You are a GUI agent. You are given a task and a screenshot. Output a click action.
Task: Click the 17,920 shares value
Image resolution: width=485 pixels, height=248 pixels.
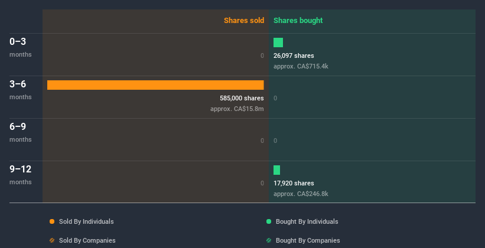(x=294, y=183)
